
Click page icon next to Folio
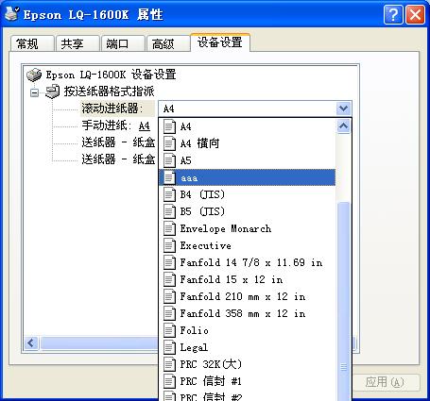[x=169, y=330]
